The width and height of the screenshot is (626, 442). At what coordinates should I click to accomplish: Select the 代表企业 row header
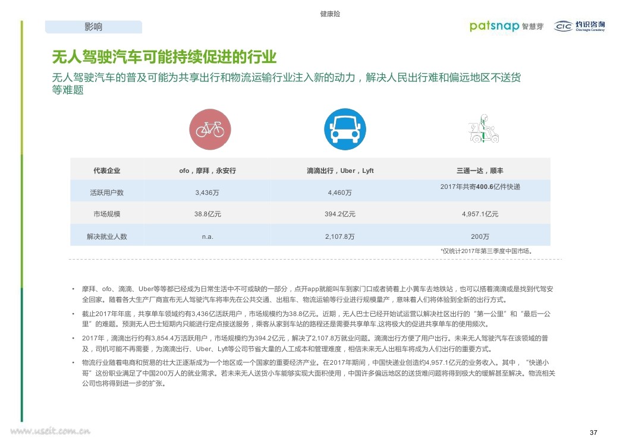[106, 171]
